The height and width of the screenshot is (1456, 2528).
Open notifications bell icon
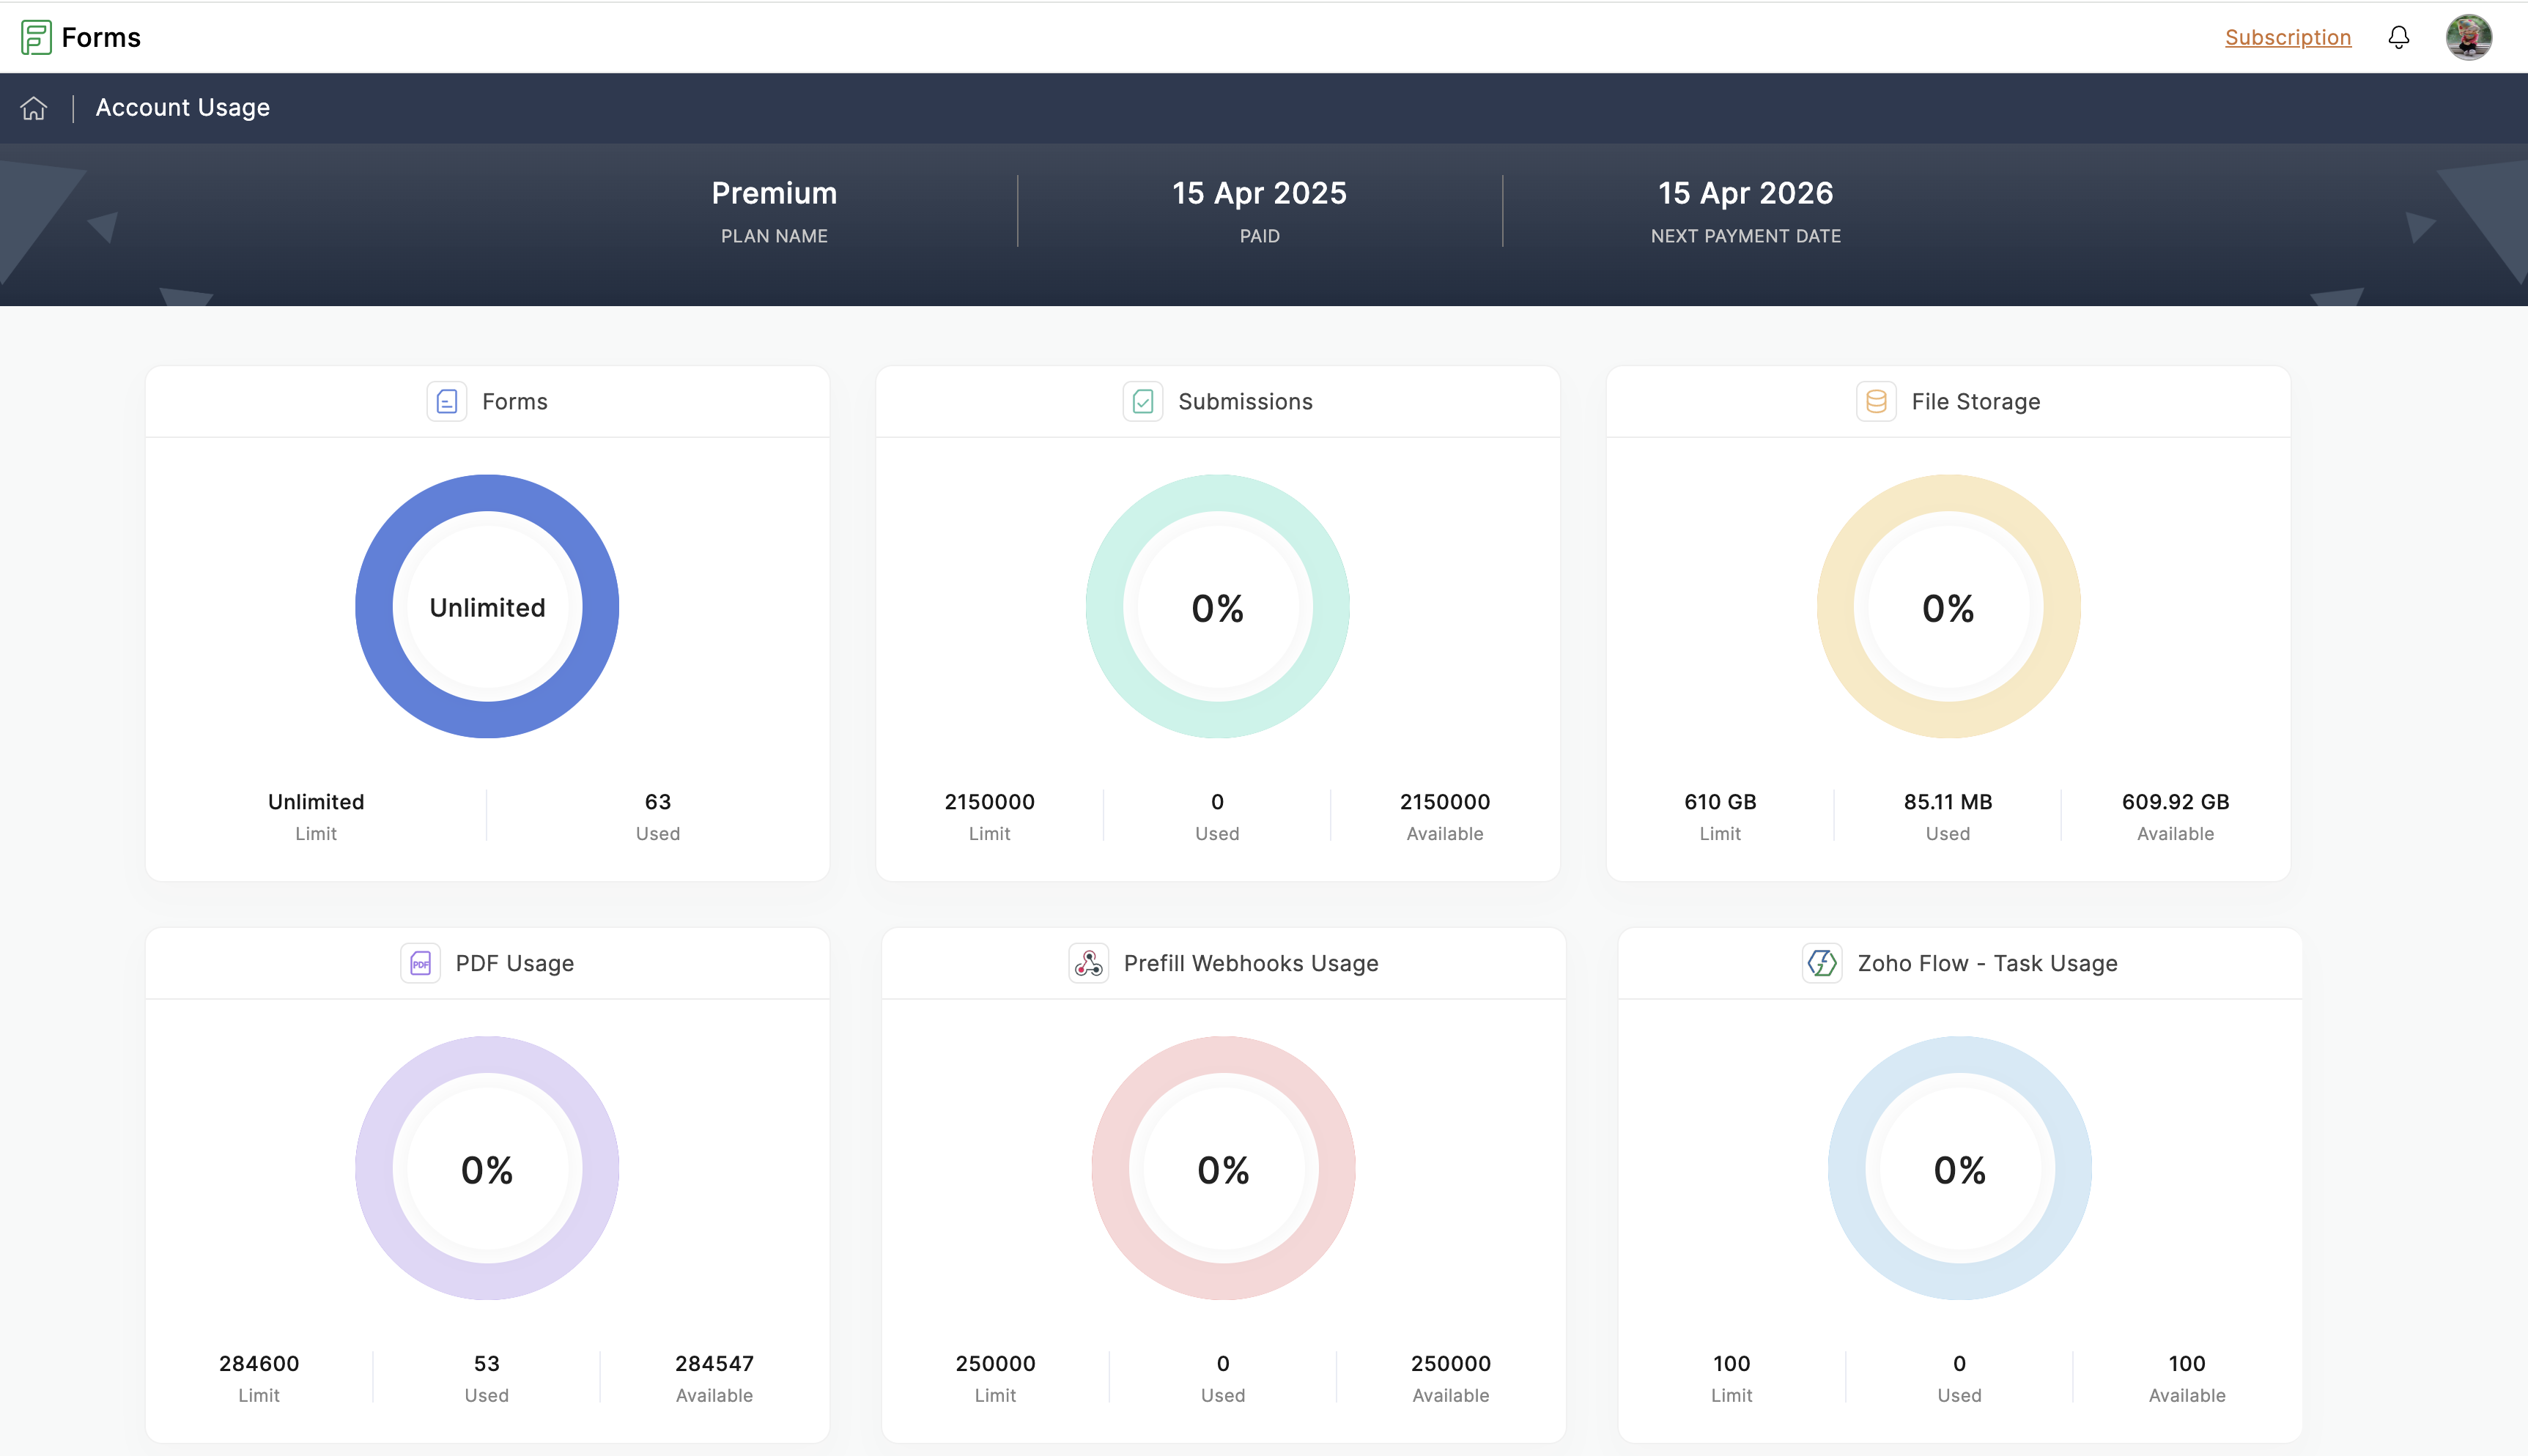click(x=2398, y=37)
